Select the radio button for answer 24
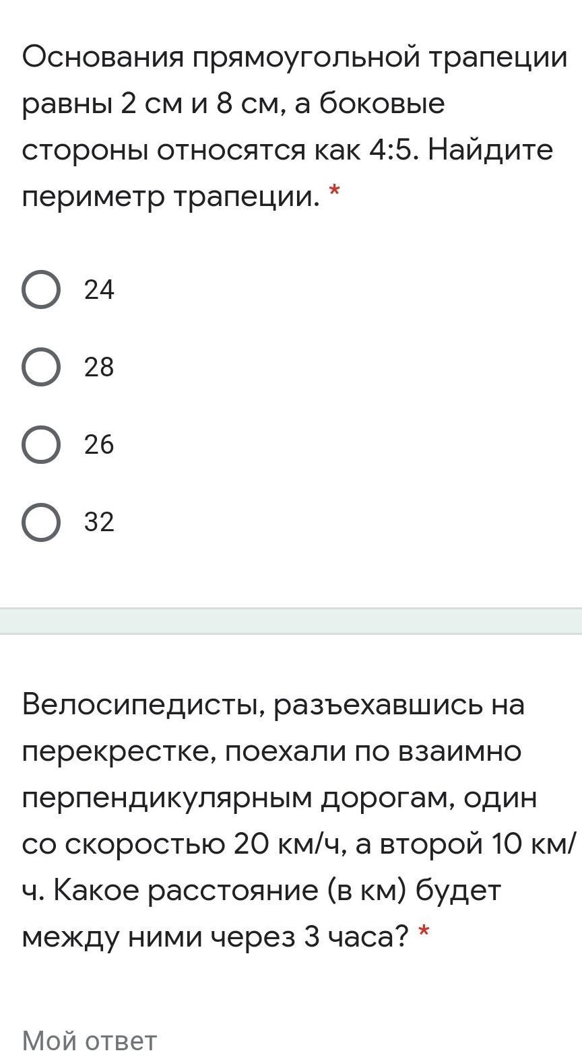The height and width of the screenshot is (1059, 582). [41, 289]
